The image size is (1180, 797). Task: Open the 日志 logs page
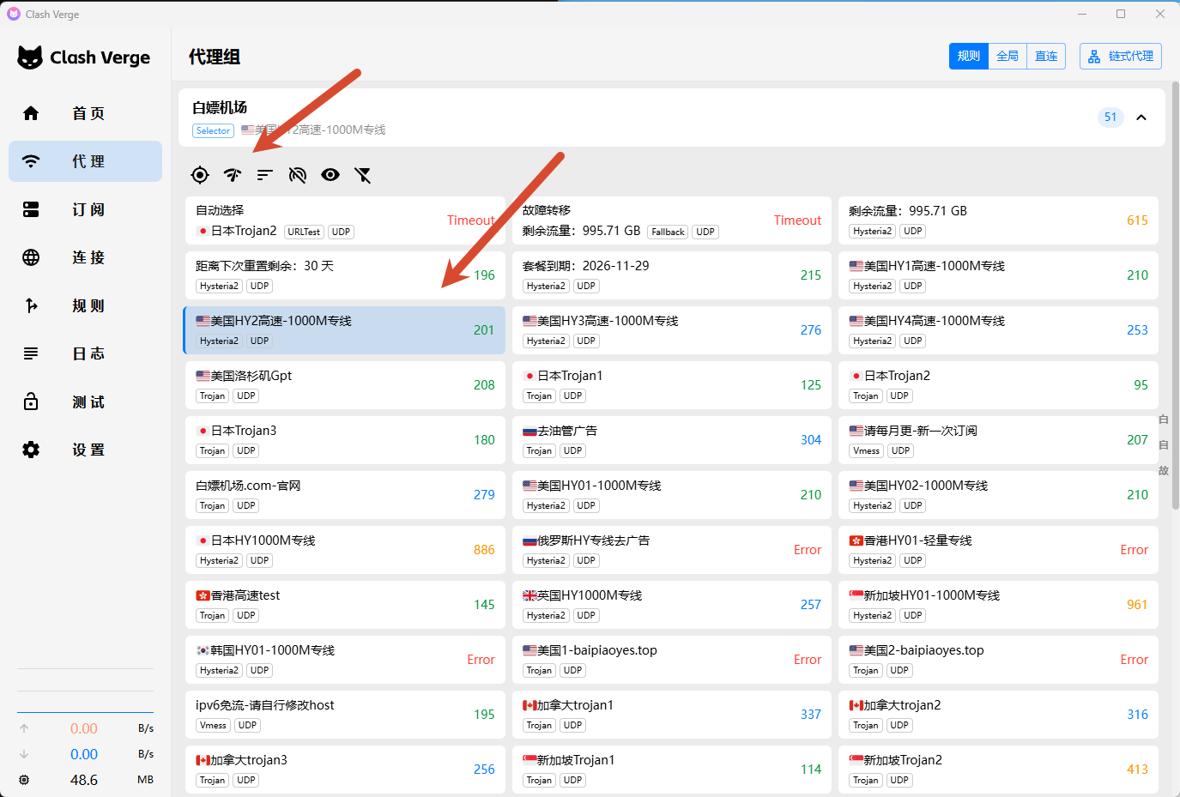click(85, 353)
